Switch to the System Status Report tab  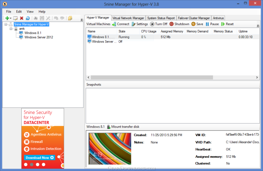(161, 18)
